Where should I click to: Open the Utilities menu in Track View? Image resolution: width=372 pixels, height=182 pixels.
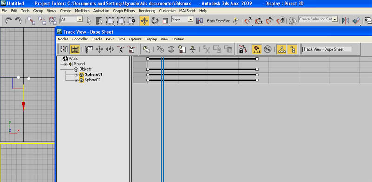178,39
